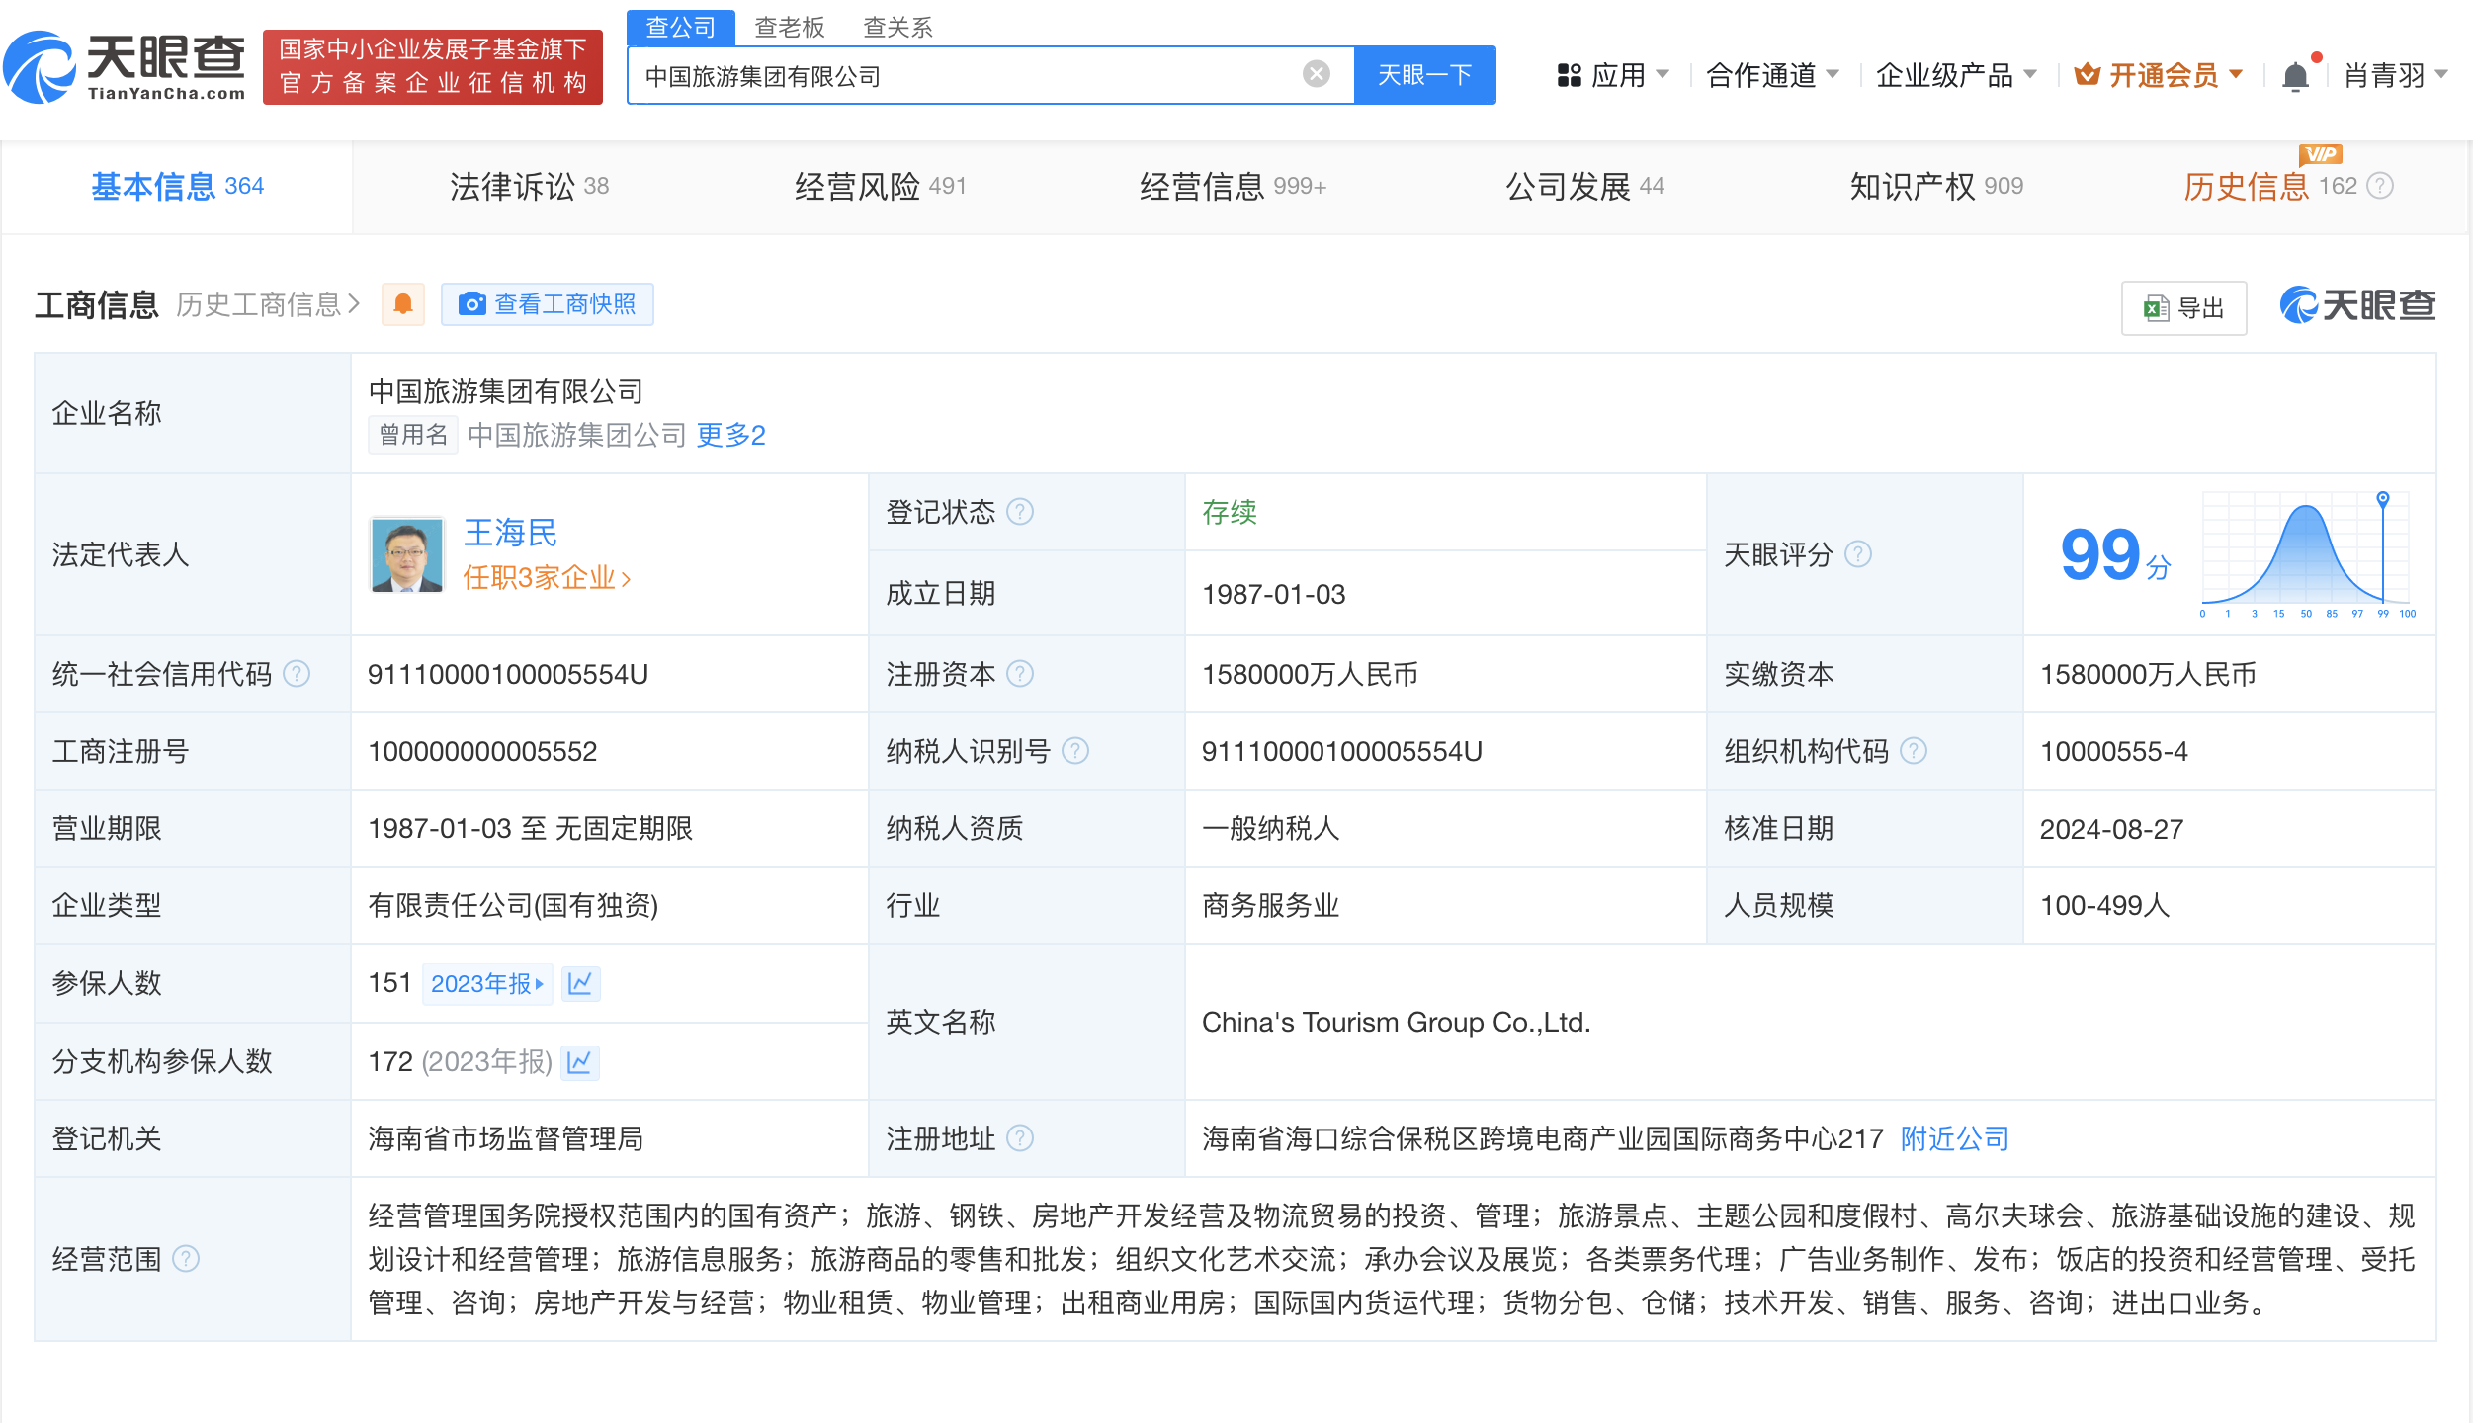Open the 法律诉讼 tab
This screenshot has width=2473, height=1423.
tap(513, 186)
